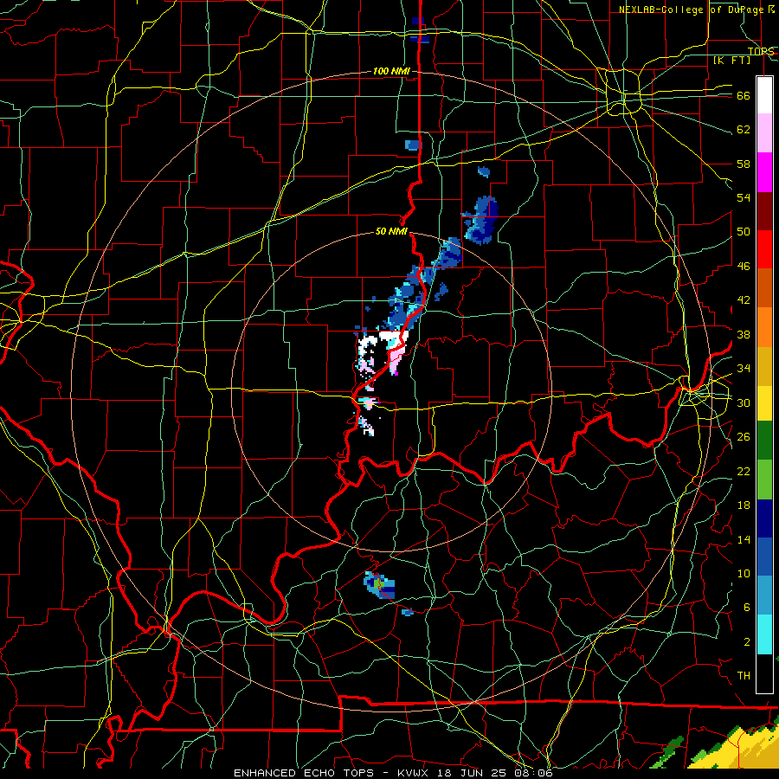Click the navy swatch between 18 and 14
Viewport: 779px width, 779px height.
[764, 518]
